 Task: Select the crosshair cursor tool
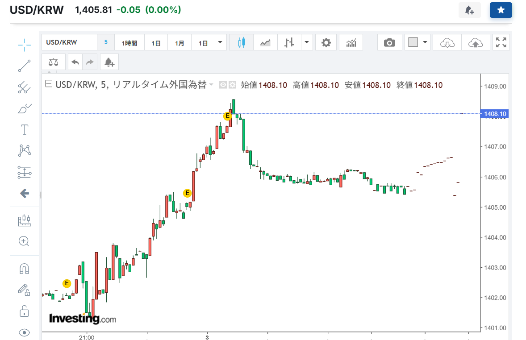25,44
